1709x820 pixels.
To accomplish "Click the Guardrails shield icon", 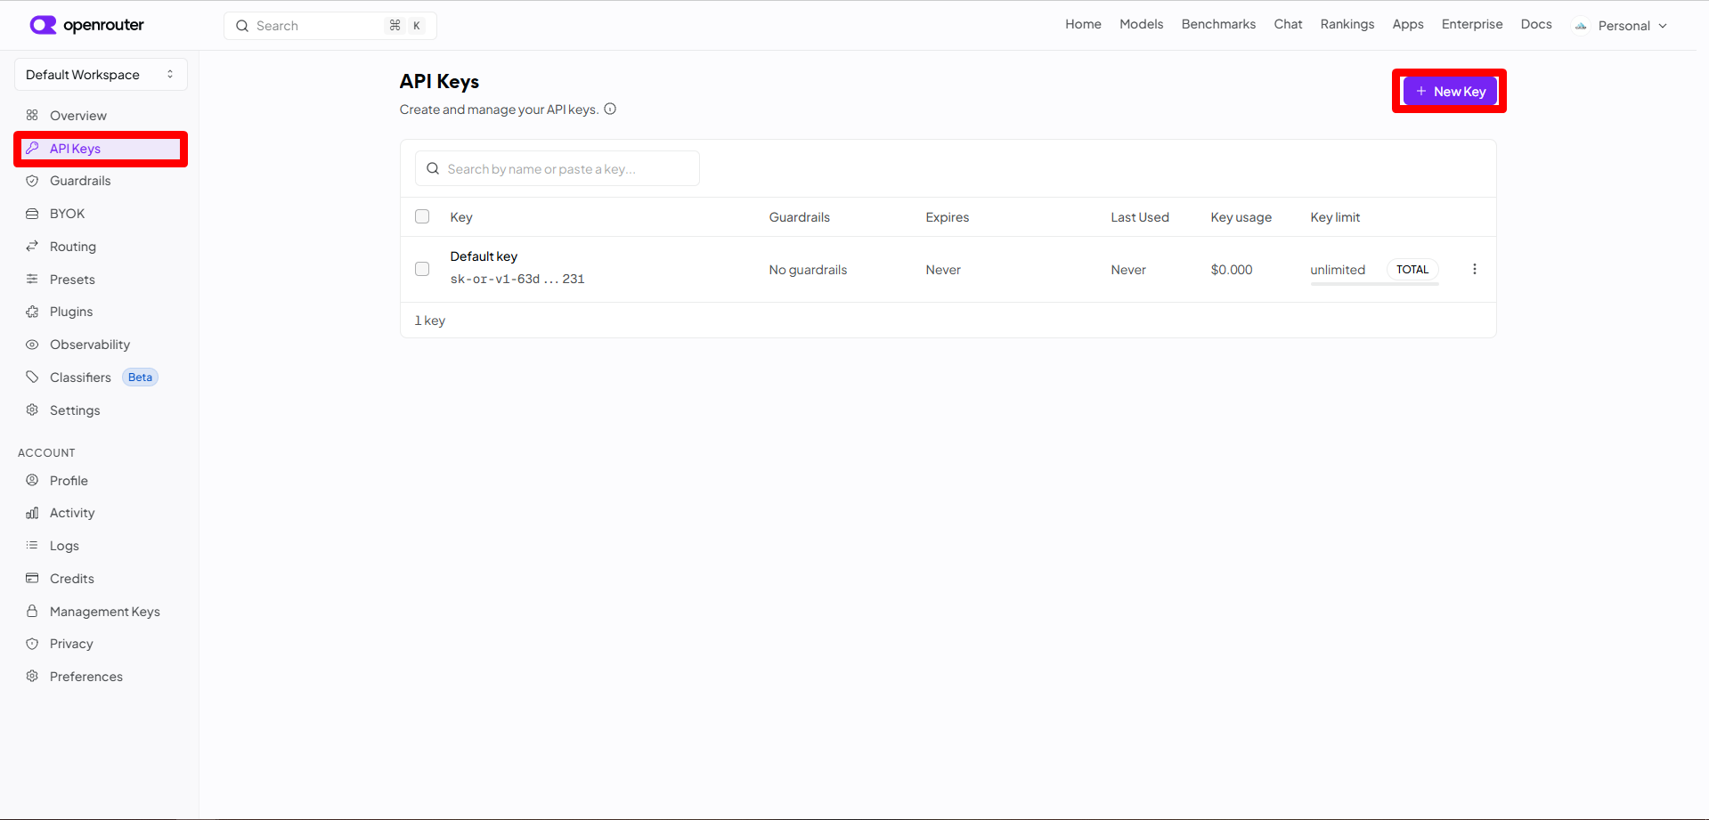I will click(32, 181).
